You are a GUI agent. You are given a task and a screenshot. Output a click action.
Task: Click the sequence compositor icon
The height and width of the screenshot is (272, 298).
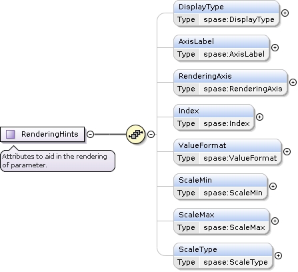(x=135, y=134)
